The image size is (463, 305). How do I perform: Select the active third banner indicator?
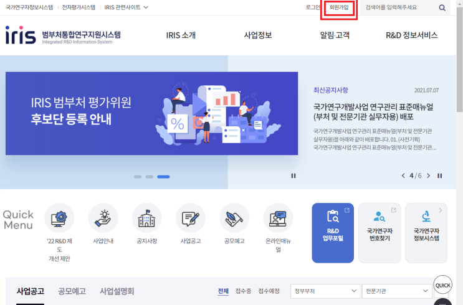163,177
